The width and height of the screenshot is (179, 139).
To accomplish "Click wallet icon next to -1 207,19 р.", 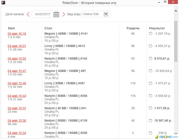I will tap(151, 34).
